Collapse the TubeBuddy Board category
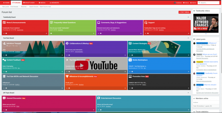Viewport: 222px width, 113px height. coord(188,17)
